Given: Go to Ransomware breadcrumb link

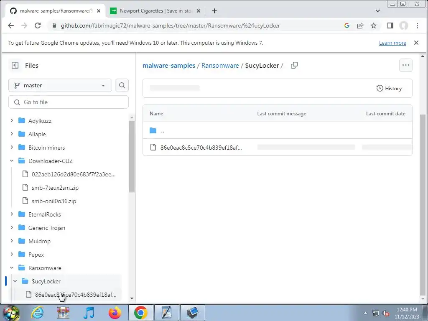Looking at the screenshot, I should click(220, 66).
